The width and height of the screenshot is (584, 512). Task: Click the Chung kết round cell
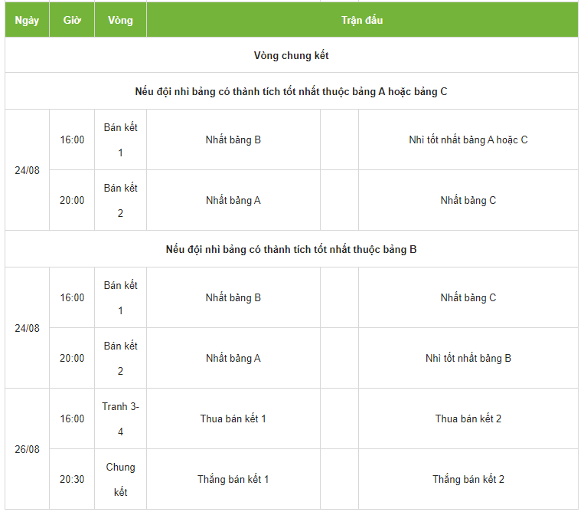[120, 479]
